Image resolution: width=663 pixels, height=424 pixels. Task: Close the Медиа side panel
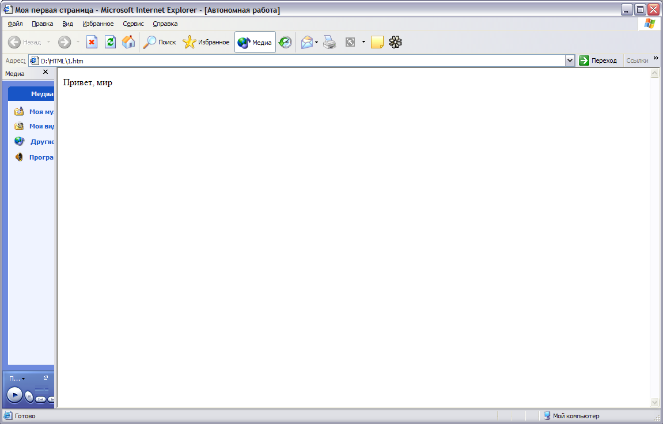click(x=46, y=72)
